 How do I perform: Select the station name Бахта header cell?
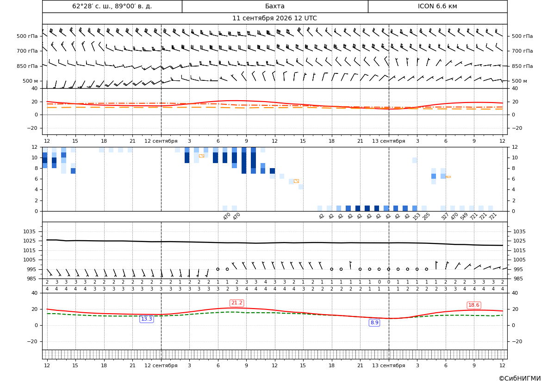pyautogui.click(x=275, y=6)
